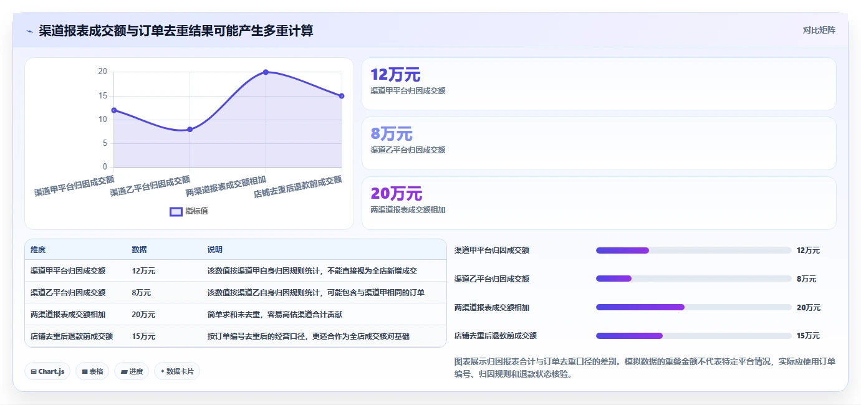Click the 渠道甲平台归因成交额 progress bar
Viewport: 861px width, 405px height.
[x=693, y=250]
